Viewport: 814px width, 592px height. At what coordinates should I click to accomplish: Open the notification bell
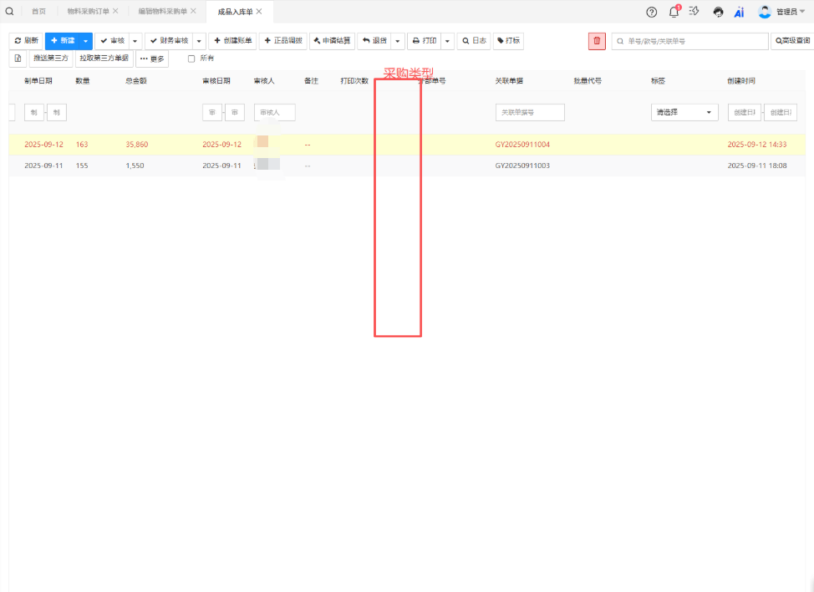coord(674,12)
